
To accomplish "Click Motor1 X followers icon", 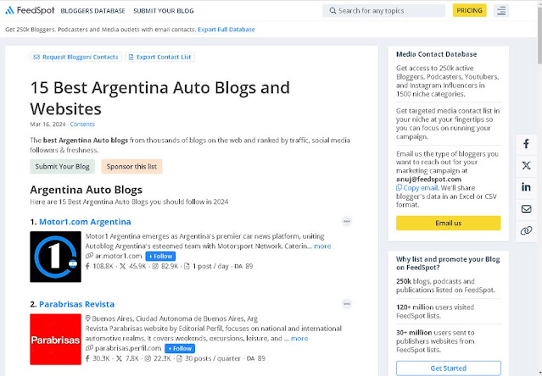I will point(122,266).
